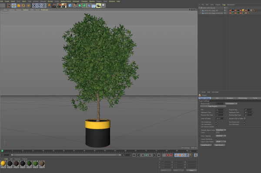The image size is (261, 173).
Task: Click the default object Color swatch
Action: point(217,133)
